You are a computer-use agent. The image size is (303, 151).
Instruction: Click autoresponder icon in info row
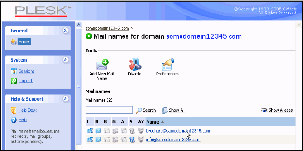(x=124, y=139)
